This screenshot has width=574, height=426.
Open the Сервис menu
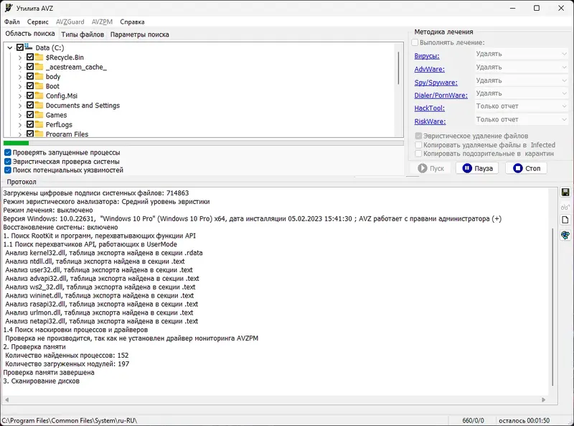click(x=38, y=22)
